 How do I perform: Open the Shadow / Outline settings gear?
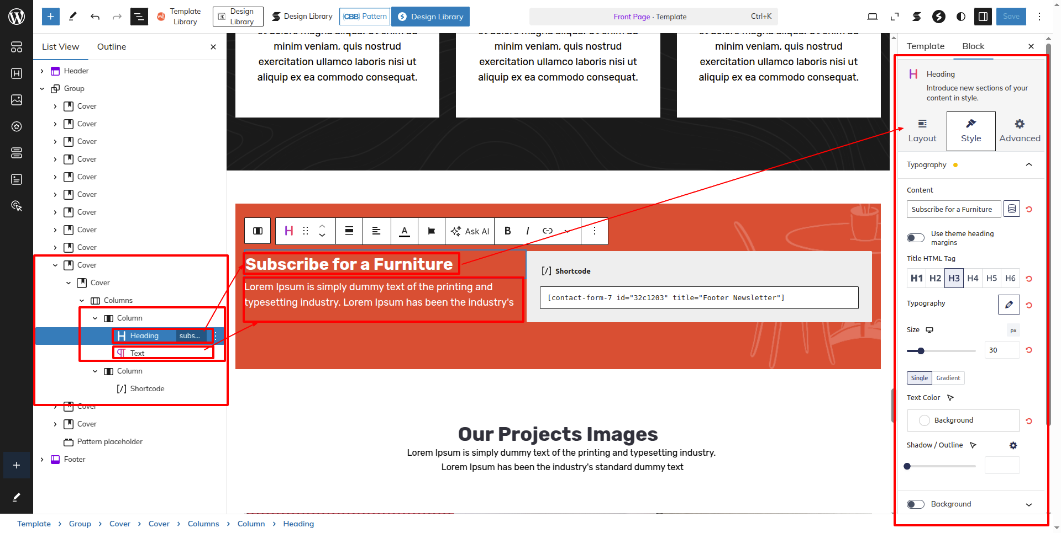(x=1013, y=445)
